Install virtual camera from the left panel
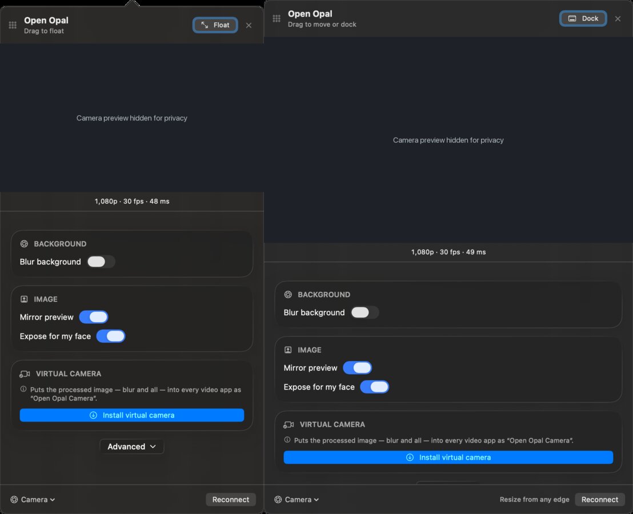 click(x=132, y=415)
